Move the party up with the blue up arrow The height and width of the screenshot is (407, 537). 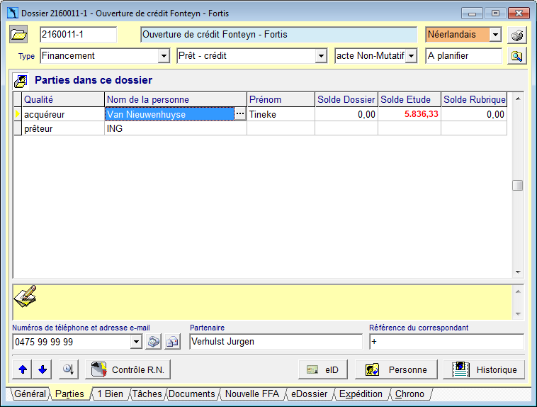click(x=23, y=369)
